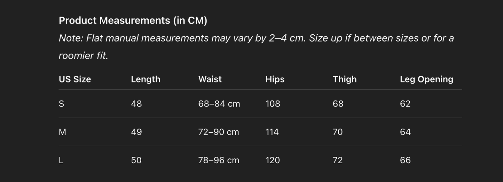Image resolution: width=503 pixels, height=182 pixels.
Task: Click the US Size column header
Action: pyautogui.click(x=75, y=79)
